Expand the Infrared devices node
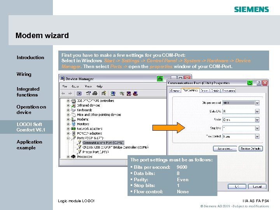280x210 pixels. point(68,105)
